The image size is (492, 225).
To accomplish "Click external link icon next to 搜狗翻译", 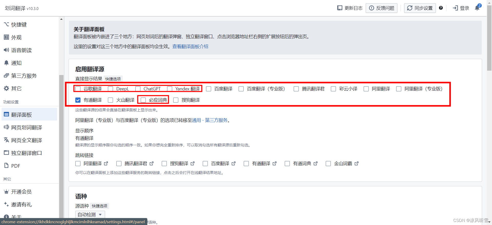I will pos(192,163).
